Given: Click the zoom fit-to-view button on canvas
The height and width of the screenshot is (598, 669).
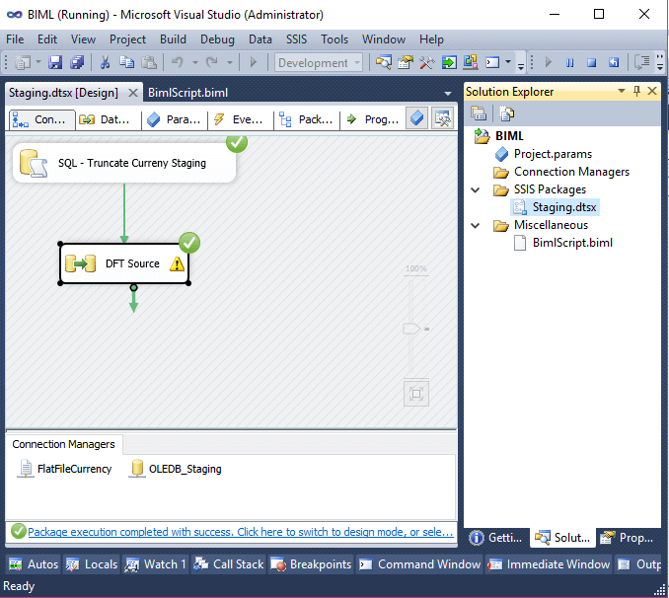Looking at the screenshot, I should (x=416, y=393).
